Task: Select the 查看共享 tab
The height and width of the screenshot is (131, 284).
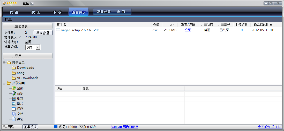Action: tap(79, 12)
